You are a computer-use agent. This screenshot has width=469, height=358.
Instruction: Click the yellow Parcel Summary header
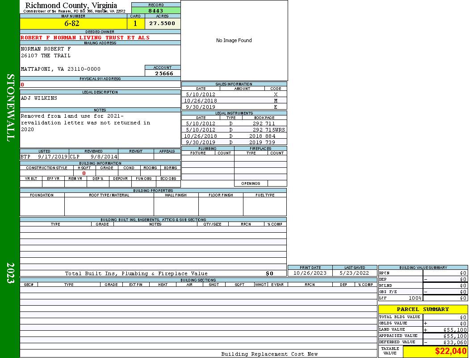[423, 309]
